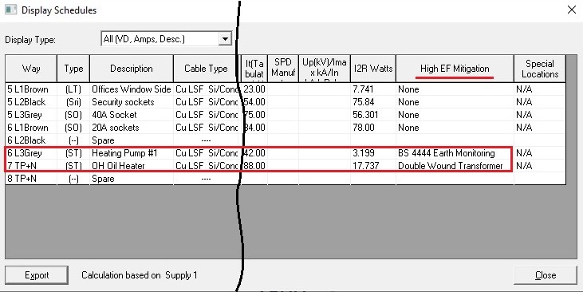Click the Export button

(x=37, y=275)
